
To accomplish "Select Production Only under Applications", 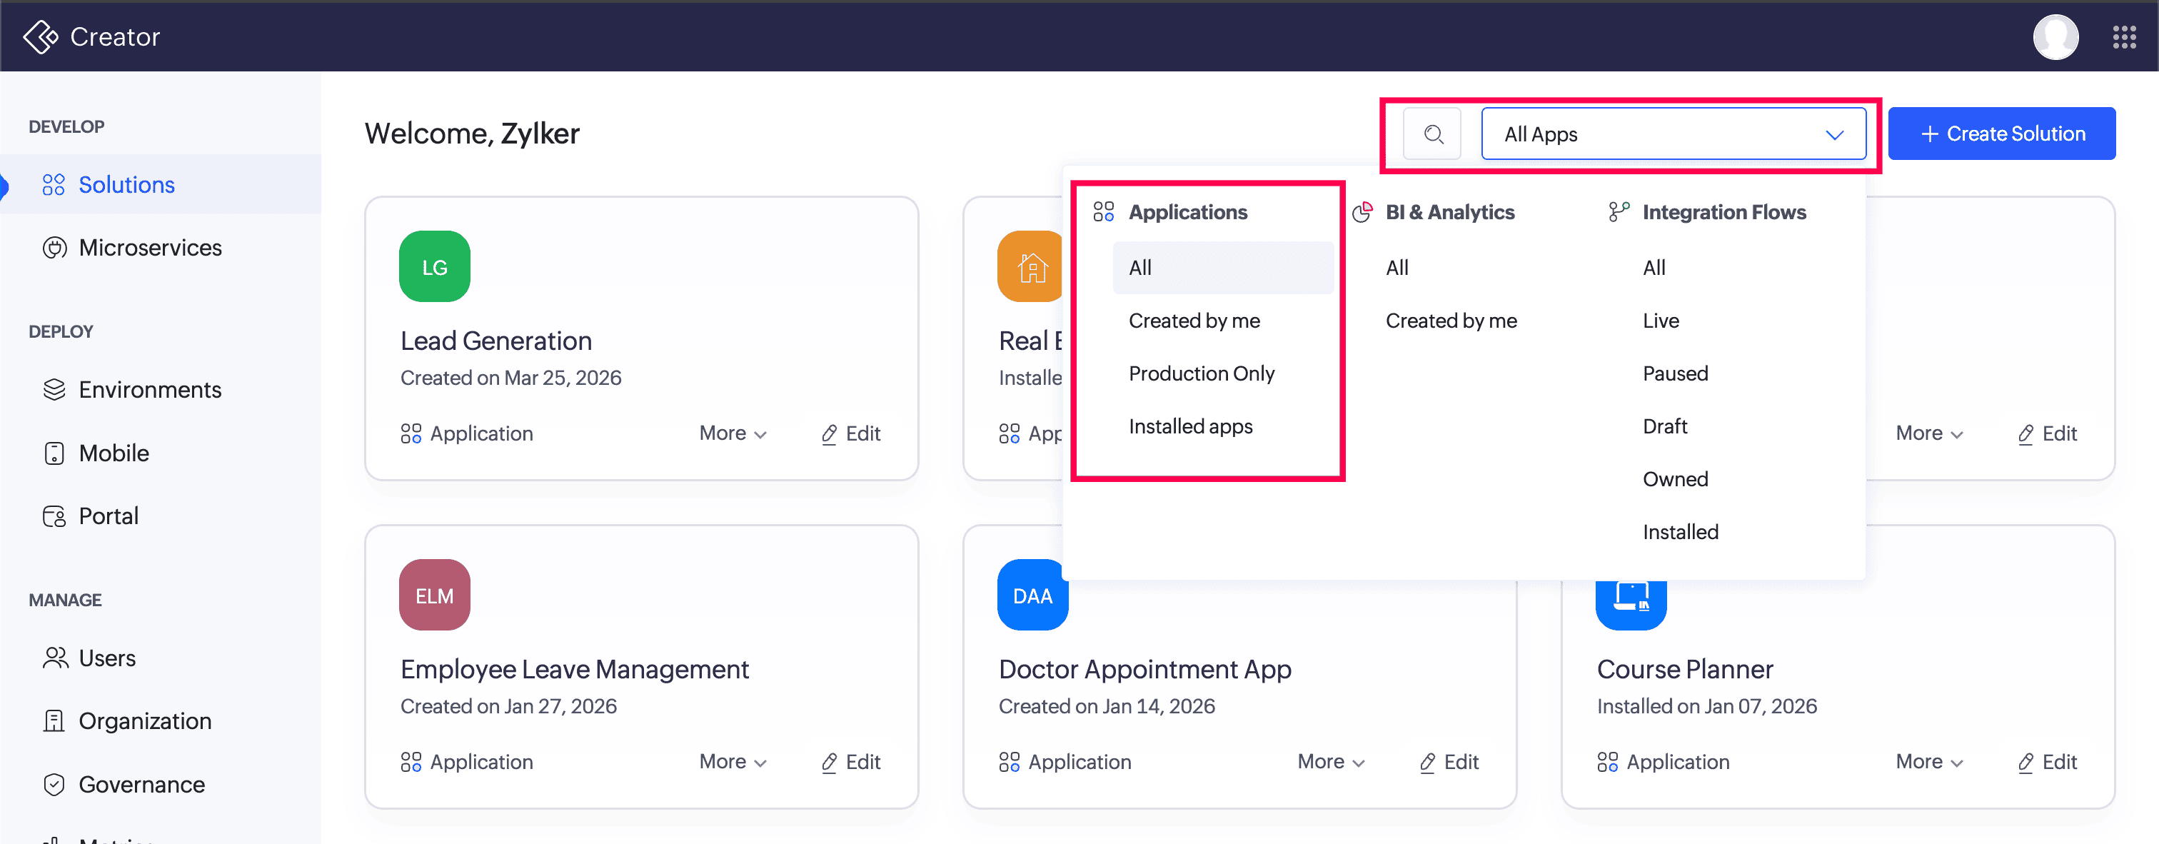I will click(1201, 374).
